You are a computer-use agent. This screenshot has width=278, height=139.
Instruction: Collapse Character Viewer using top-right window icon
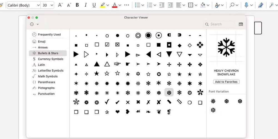coord(241,24)
